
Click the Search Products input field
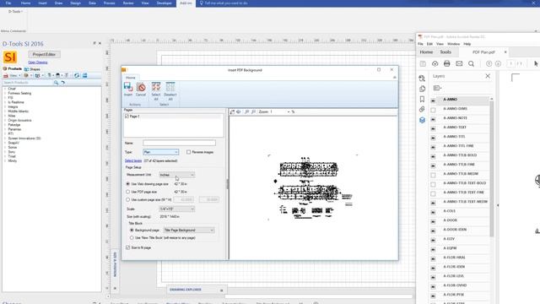(x=28, y=83)
